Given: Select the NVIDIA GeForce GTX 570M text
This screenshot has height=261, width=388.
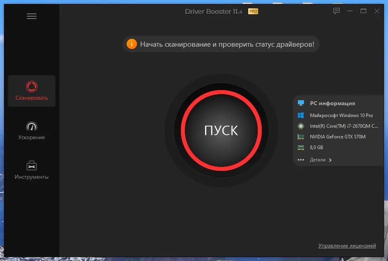Looking at the screenshot, I should click(337, 137).
